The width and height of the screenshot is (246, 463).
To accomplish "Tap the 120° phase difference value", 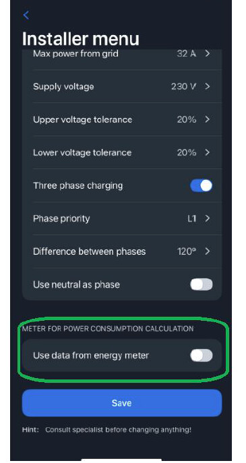I will (x=187, y=251).
